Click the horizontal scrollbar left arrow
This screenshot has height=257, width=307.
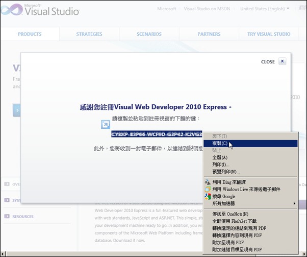click(x=3, y=253)
